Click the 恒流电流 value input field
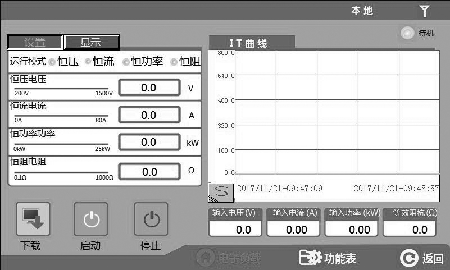Image resolution: width=450 pixels, height=270 pixels. (149, 115)
